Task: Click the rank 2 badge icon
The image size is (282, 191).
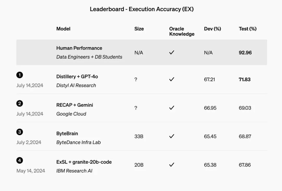Action: pyautogui.click(x=20, y=103)
